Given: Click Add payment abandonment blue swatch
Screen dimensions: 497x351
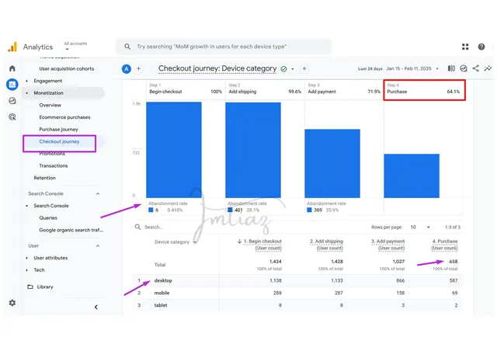Looking at the screenshot, I should click(x=309, y=210).
